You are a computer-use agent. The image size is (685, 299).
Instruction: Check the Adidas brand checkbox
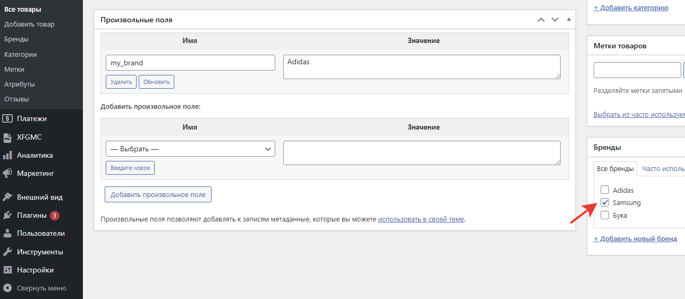pyautogui.click(x=604, y=190)
